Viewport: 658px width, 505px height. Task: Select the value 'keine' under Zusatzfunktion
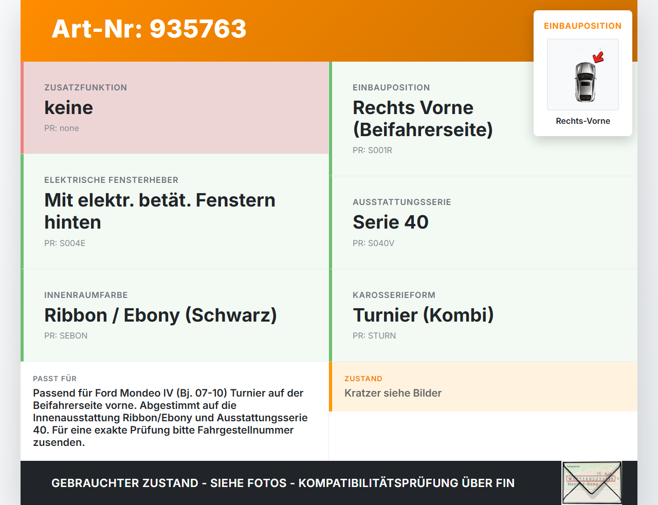[x=69, y=108]
